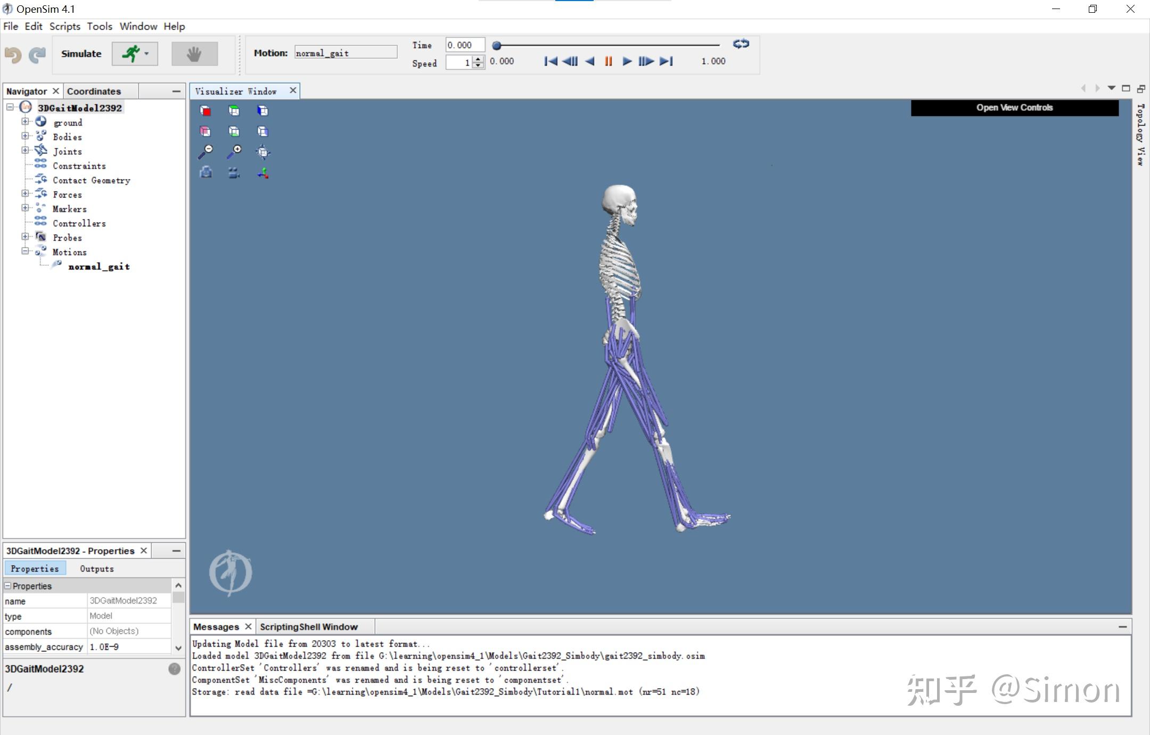
Task: Click the video record camera icon
Action: pyautogui.click(x=234, y=173)
